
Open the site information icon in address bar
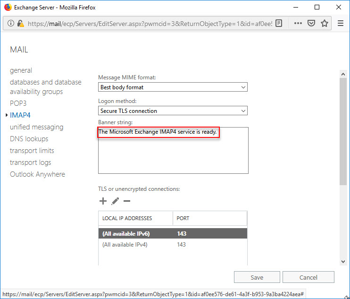pos(10,23)
